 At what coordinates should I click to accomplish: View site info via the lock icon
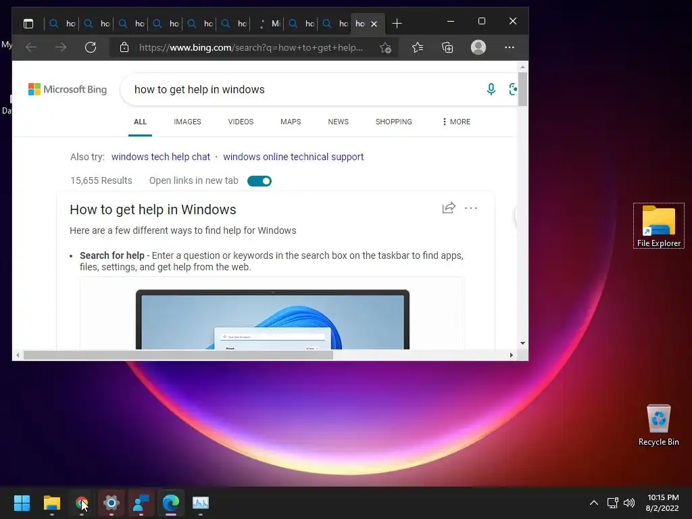tap(124, 47)
